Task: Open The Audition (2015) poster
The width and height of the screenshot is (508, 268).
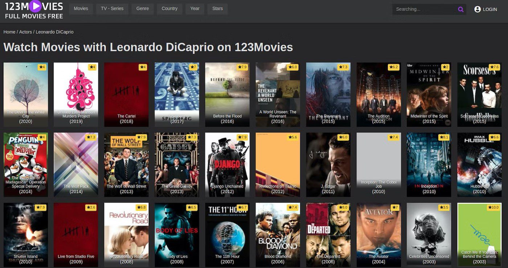Action: (x=379, y=94)
